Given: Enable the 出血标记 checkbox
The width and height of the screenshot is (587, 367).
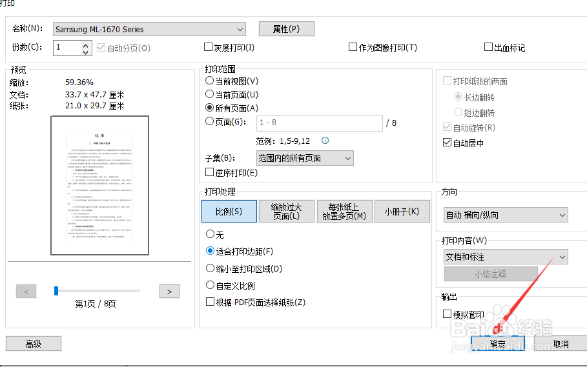Looking at the screenshot, I should click(488, 47).
